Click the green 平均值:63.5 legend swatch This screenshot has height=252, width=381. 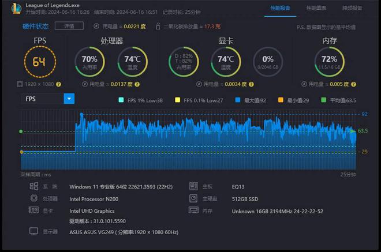pyautogui.click(x=324, y=100)
